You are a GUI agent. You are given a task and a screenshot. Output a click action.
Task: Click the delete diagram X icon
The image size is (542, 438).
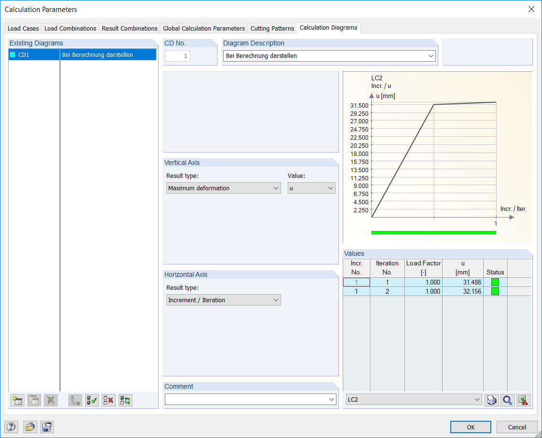point(51,400)
